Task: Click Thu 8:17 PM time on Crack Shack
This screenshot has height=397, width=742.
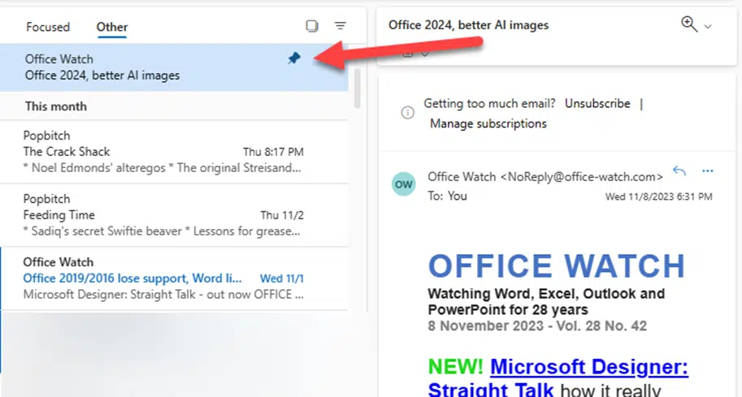Action: pyautogui.click(x=274, y=152)
